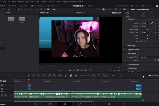
Task: Stop playback
Action: 78,70
